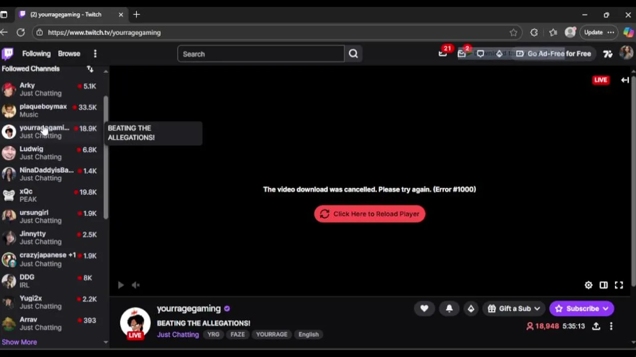This screenshot has width=636, height=357.
Task: Click sidebar scrollbar up arrow
Action: 106,71
